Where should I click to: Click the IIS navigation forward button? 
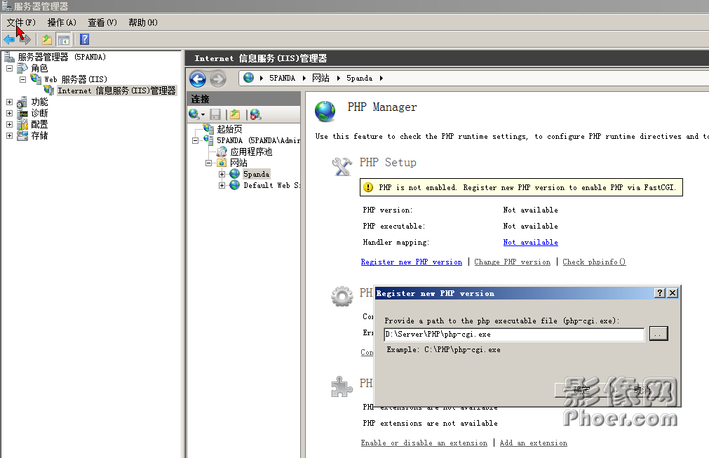coord(218,79)
